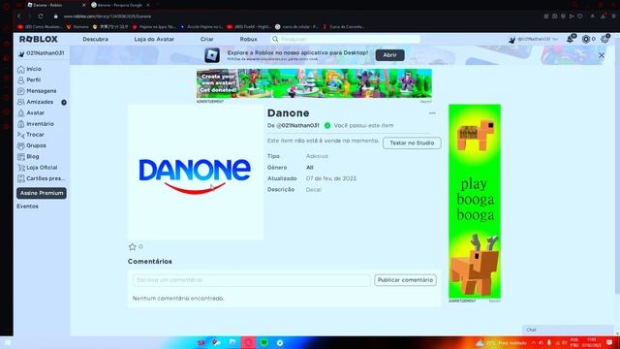The width and height of the screenshot is (620, 349).
Task: Open Cartões pres... in the sidebar
Action: [41, 178]
